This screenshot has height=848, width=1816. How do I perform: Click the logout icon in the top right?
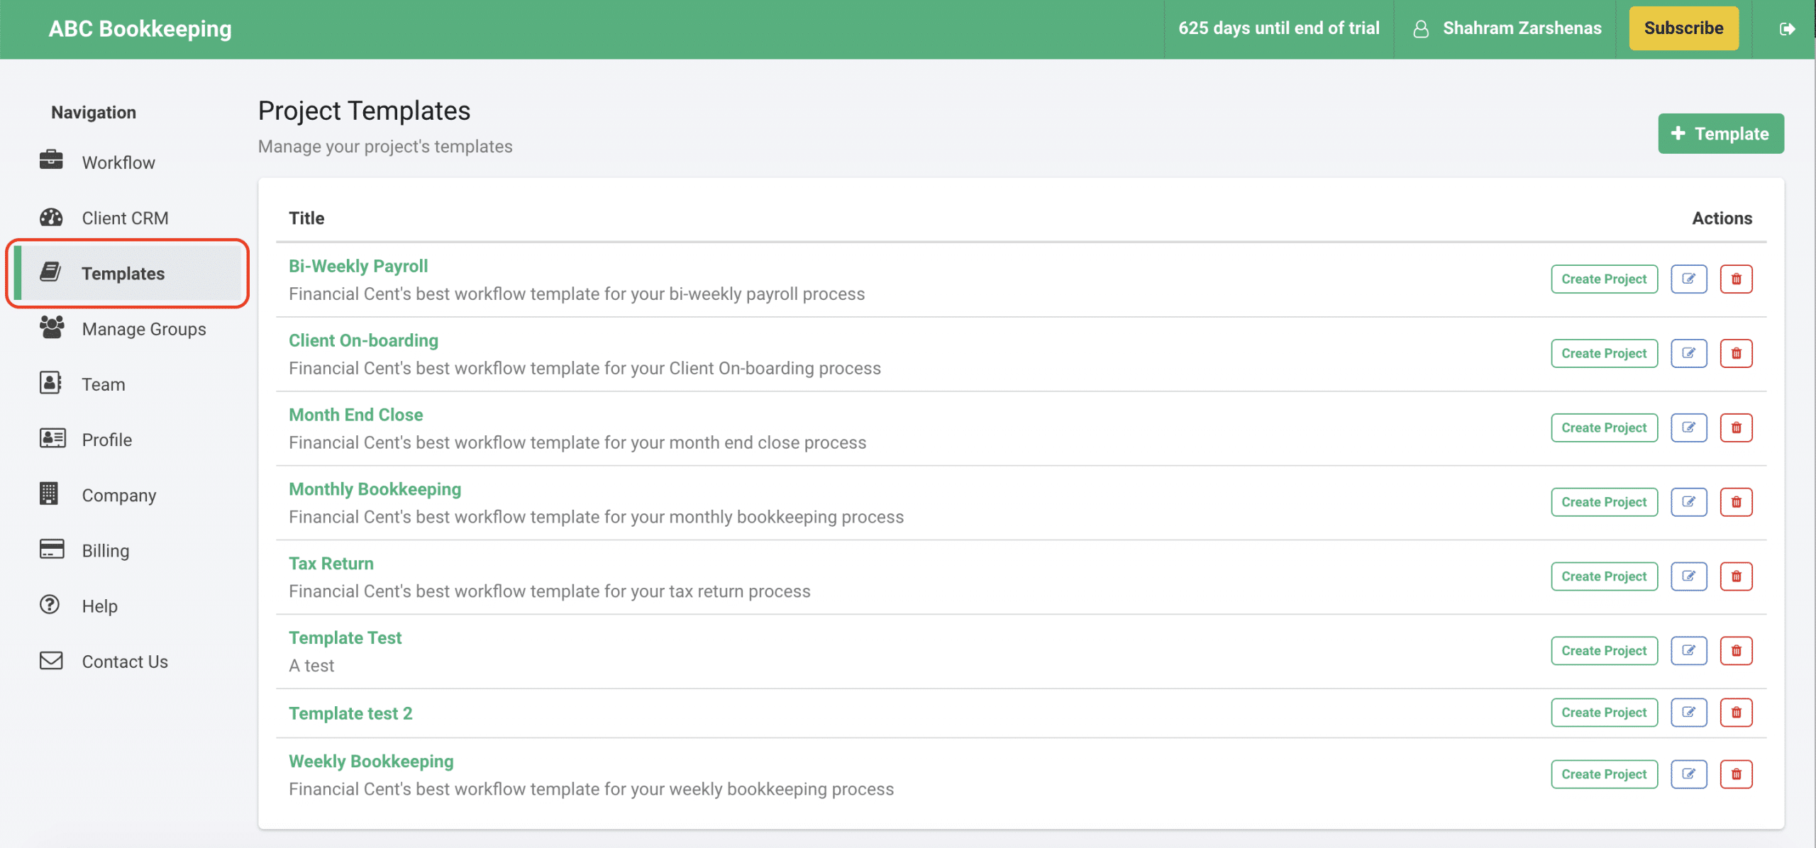[1788, 28]
